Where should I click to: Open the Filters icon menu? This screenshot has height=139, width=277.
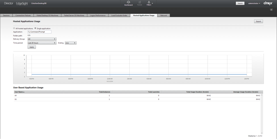point(149,3)
